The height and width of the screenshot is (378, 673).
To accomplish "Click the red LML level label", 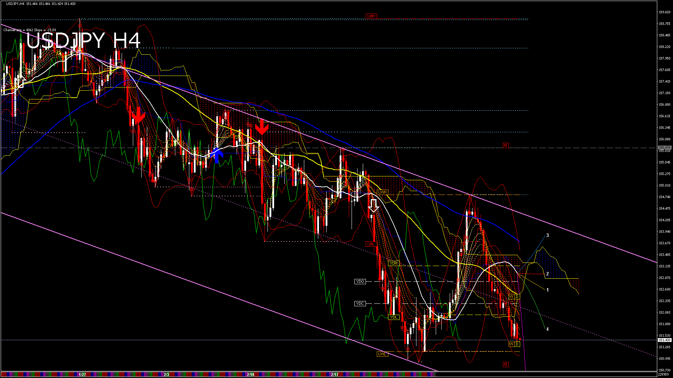I will coord(371,244).
